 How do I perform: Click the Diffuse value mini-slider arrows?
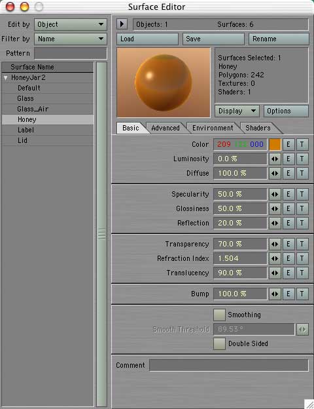275,173
